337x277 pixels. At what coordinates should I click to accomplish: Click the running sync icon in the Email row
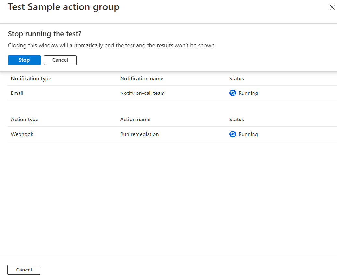point(233,93)
